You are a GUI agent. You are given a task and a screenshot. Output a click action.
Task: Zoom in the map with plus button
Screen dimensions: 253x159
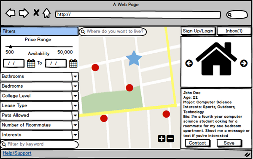pyautogui.click(x=161, y=138)
